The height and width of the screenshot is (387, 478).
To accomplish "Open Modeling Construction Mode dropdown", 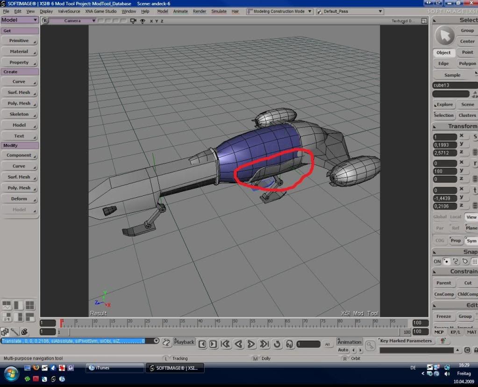I will 279,11.
